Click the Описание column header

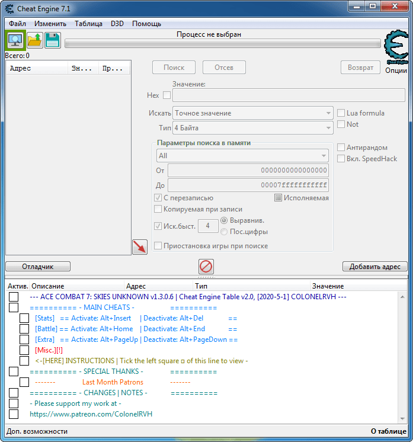[x=77, y=286]
